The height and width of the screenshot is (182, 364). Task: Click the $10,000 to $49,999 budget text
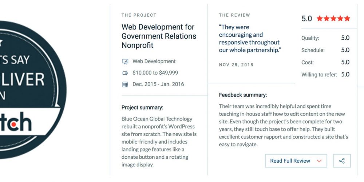pyautogui.click(x=155, y=73)
